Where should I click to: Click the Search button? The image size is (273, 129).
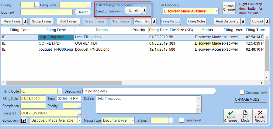[x=83, y=12]
